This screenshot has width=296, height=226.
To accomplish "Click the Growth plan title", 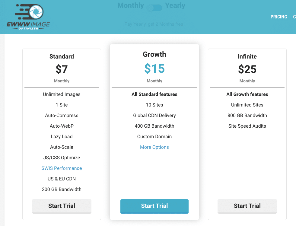I will pyautogui.click(x=154, y=54).
